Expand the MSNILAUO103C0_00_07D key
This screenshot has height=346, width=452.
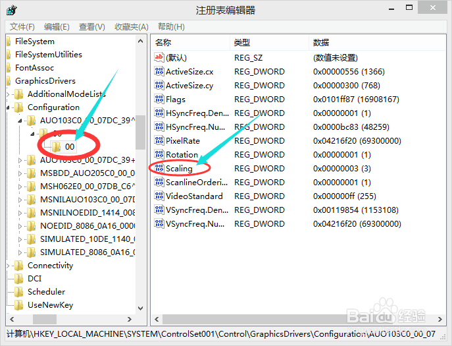[20, 200]
